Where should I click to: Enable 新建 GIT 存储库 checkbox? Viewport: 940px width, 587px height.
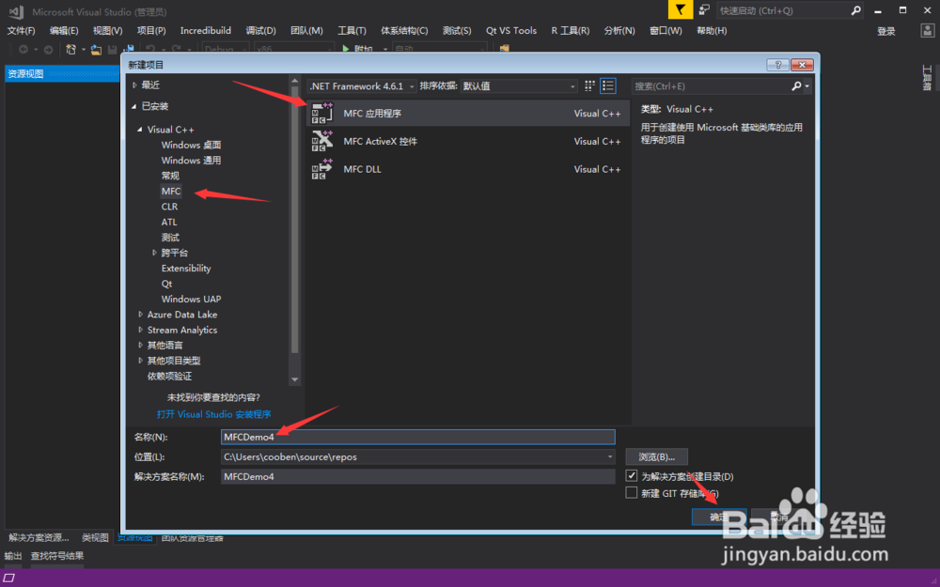pyautogui.click(x=632, y=493)
